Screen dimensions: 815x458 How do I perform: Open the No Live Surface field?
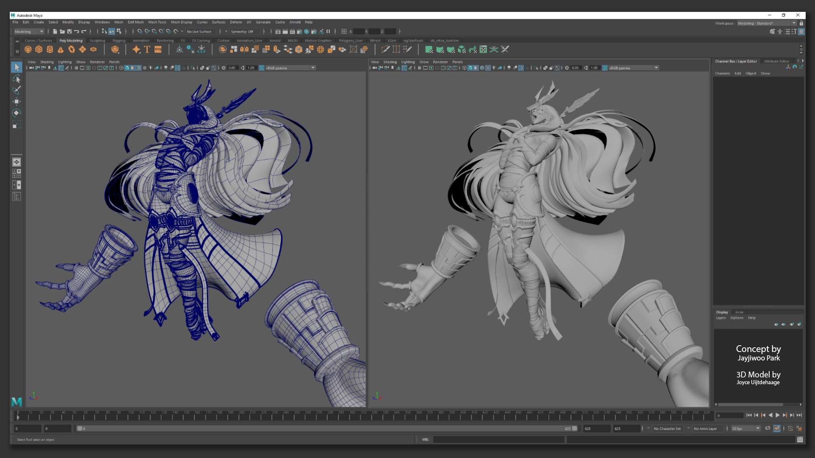point(200,31)
